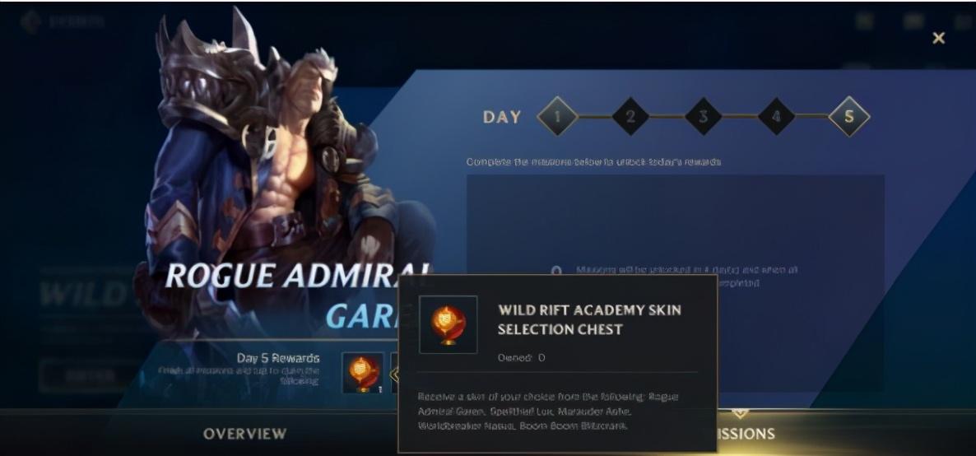Screen dimensions: 976x456
Task: Click the blurred button at lower left
Action: 87,376
